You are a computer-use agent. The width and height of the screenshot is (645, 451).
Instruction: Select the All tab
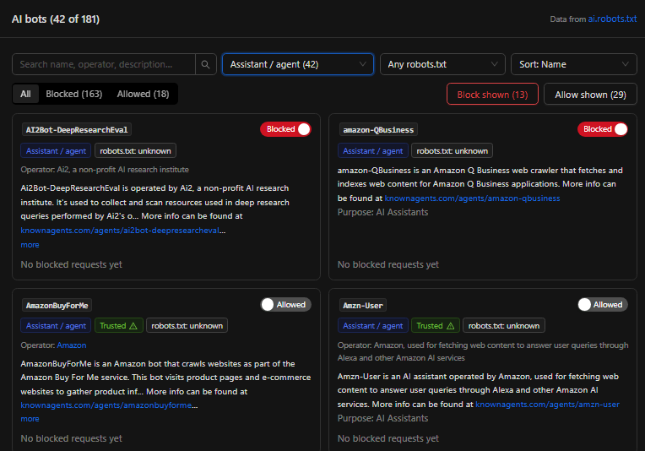tap(25, 94)
